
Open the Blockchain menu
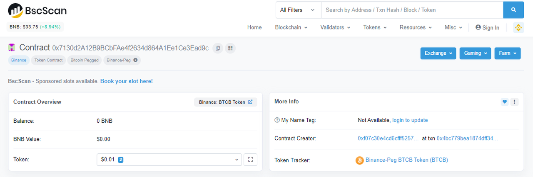click(x=291, y=27)
